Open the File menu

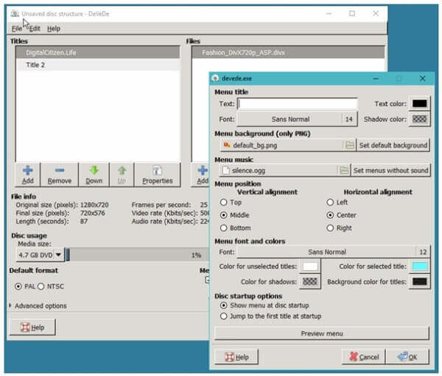click(17, 29)
